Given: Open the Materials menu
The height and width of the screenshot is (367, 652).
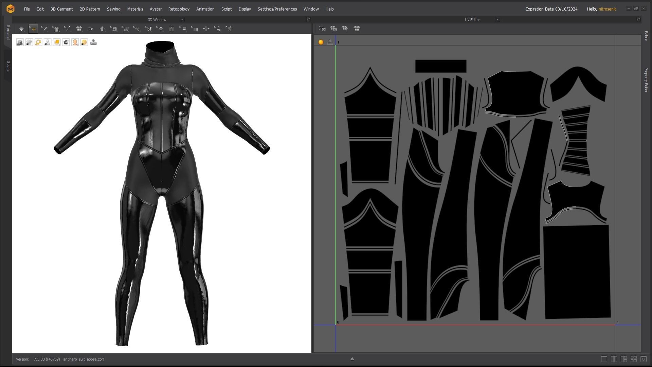Looking at the screenshot, I should pos(135,9).
